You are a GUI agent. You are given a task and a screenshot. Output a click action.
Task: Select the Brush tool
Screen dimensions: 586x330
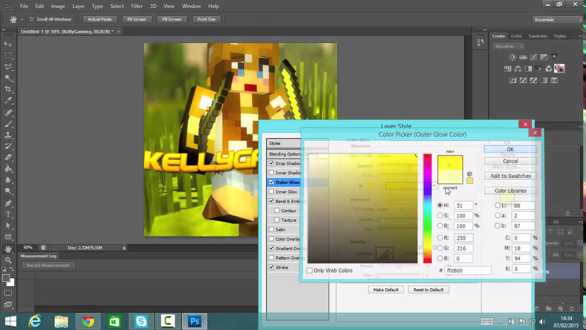click(x=8, y=124)
